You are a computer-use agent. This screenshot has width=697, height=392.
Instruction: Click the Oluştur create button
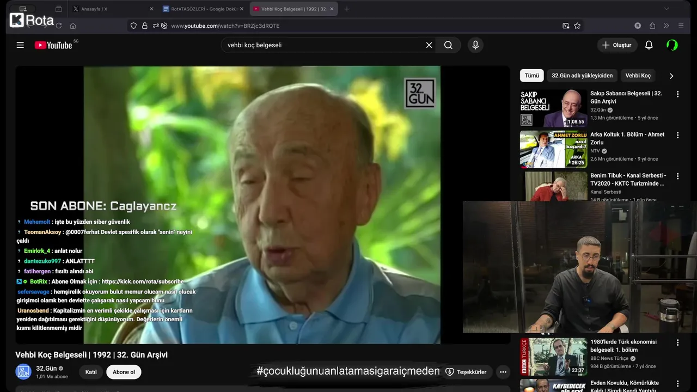[617, 45]
